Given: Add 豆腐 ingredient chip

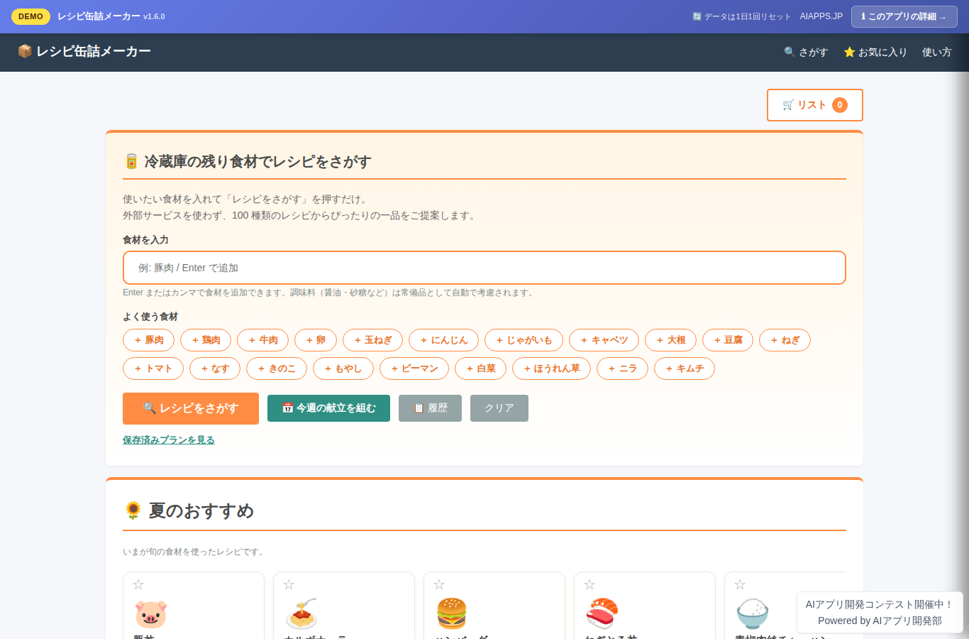Looking at the screenshot, I should [x=728, y=340].
